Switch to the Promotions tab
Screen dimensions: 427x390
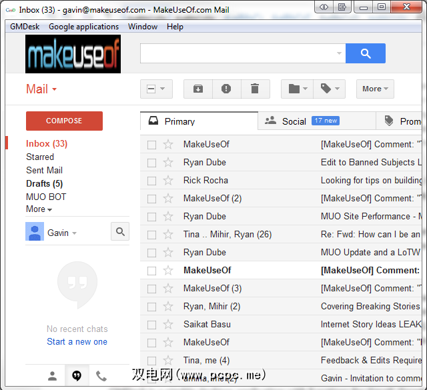[x=399, y=121]
